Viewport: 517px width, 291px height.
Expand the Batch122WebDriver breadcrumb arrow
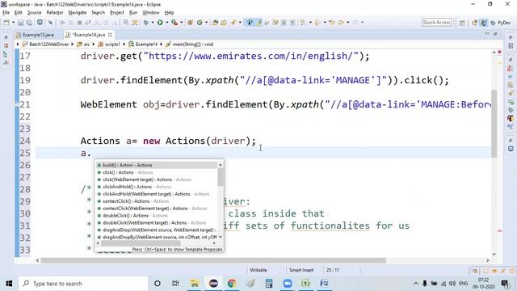[72, 44]
